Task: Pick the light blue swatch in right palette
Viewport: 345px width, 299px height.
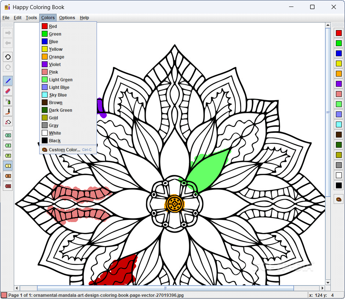Action: click(338, 114)
